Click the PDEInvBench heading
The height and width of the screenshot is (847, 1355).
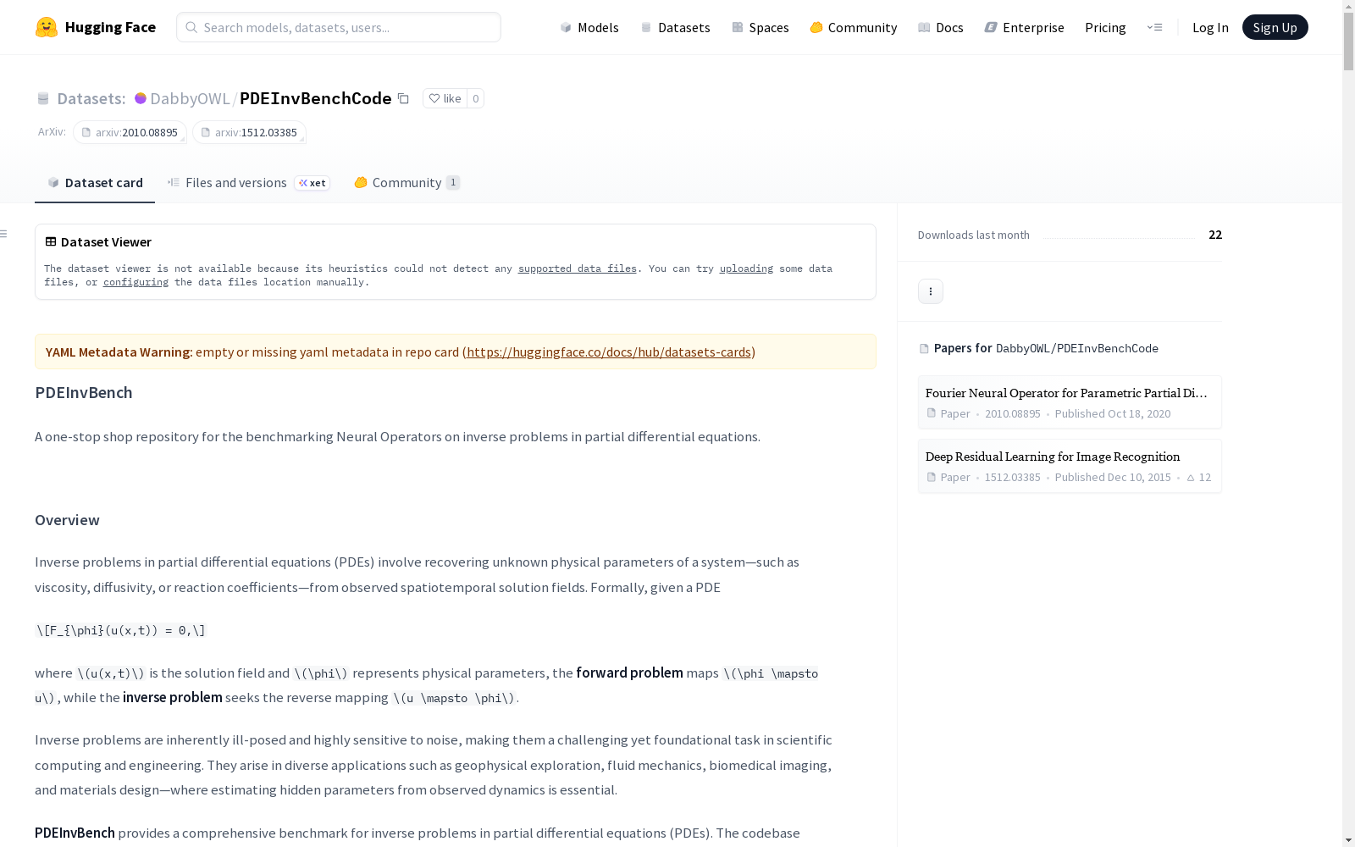(x=84, y=392)
